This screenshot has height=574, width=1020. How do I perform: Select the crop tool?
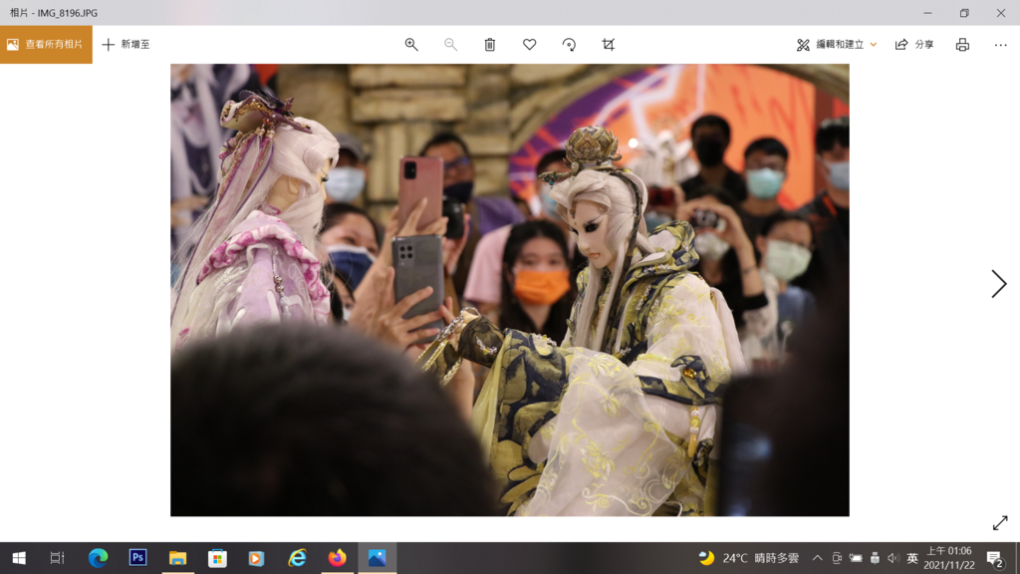pos(609,44)
